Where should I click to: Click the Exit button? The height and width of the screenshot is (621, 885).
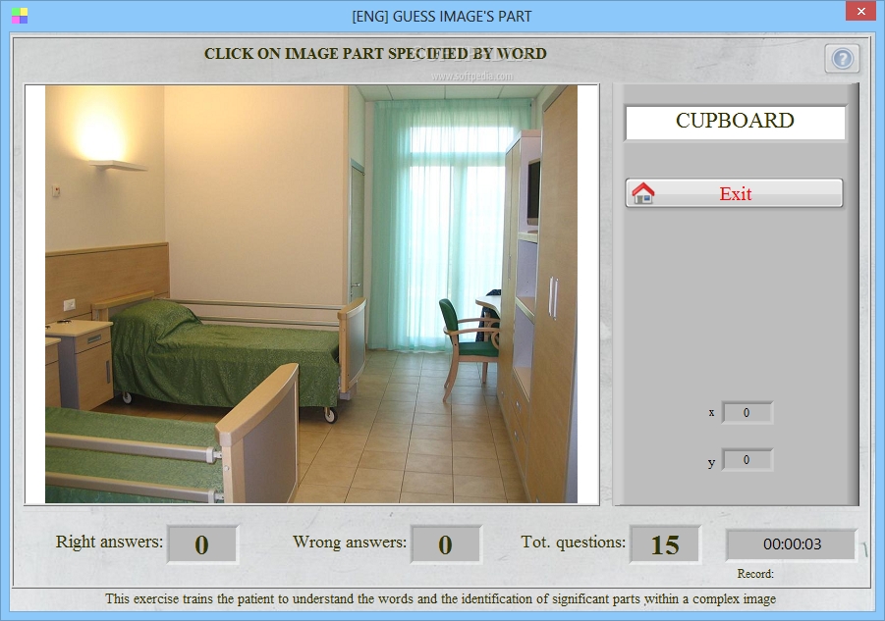click(735, 193)
